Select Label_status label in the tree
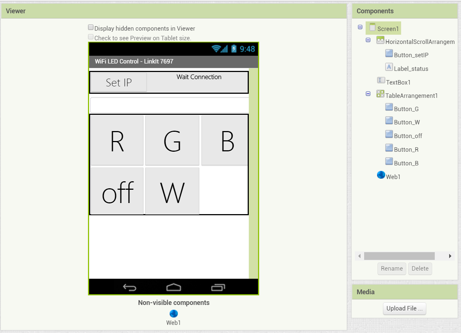 pyautogui.click(x=411, y=69)
